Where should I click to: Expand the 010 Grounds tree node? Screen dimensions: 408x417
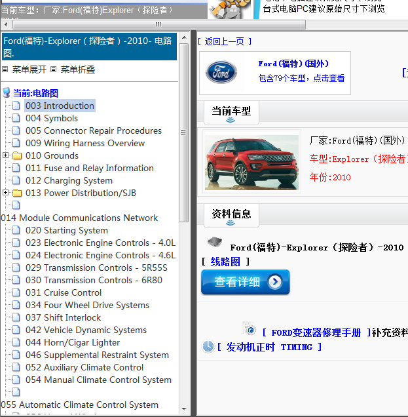5,155
